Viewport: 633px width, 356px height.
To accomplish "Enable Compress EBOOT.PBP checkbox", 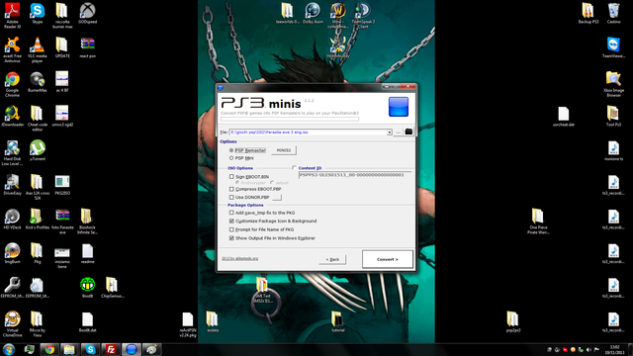I will [x=231, y=189].
